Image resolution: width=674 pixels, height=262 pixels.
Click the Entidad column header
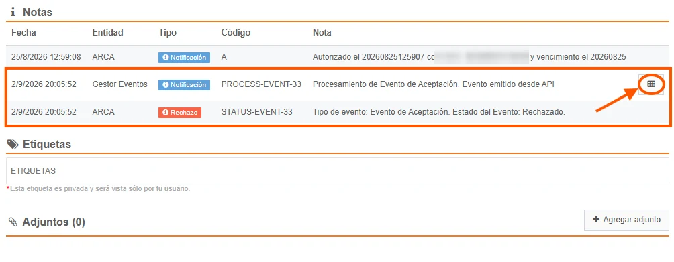click(107, 33)
